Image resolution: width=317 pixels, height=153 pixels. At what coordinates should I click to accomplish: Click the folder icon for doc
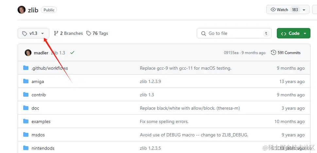pos(26,108)
